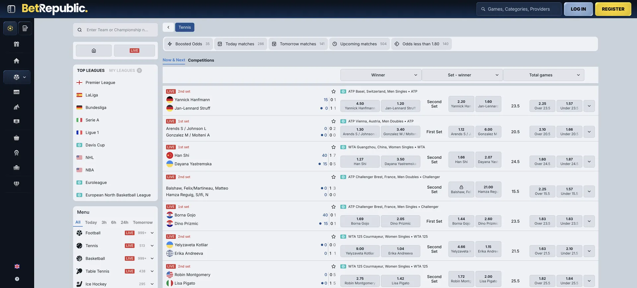Open the Winner market dropdown
Image resolution: width=637 pixels, height=288 pixels.
pos(381,75)
